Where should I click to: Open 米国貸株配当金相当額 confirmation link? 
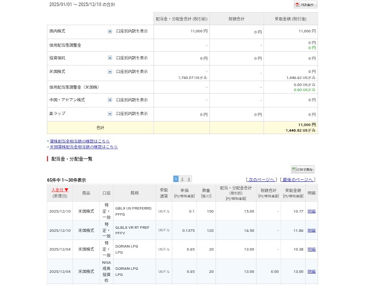84,147
